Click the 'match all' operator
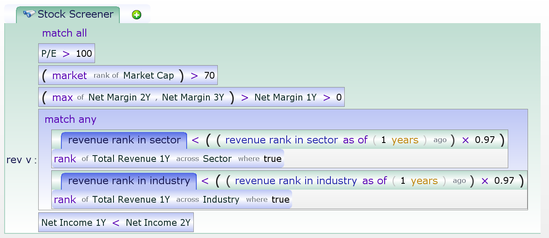Image resolution: width=549 pixels, height=238 pixels. click(64, 33)
